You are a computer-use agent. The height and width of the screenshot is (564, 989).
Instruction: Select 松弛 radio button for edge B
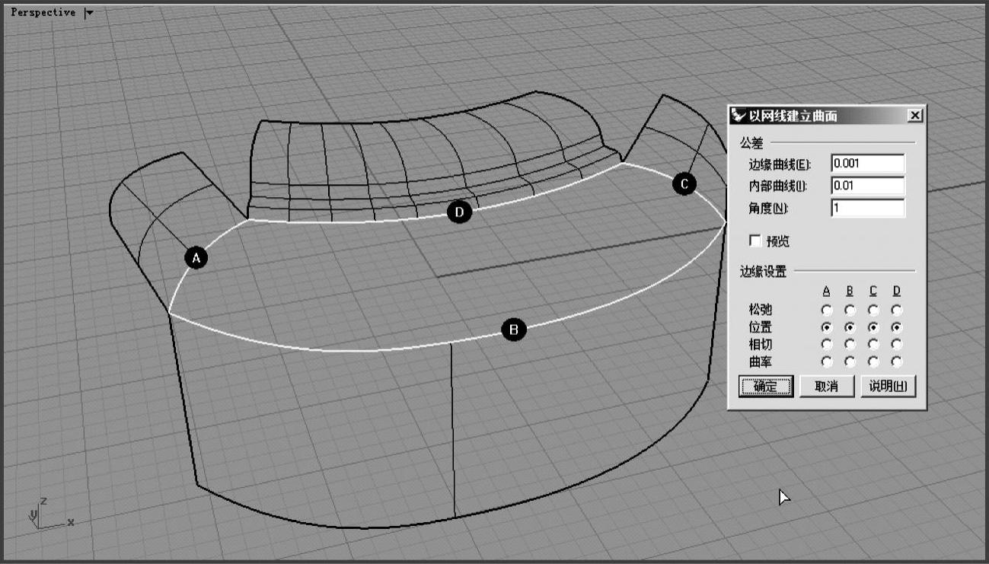point(850,310)
